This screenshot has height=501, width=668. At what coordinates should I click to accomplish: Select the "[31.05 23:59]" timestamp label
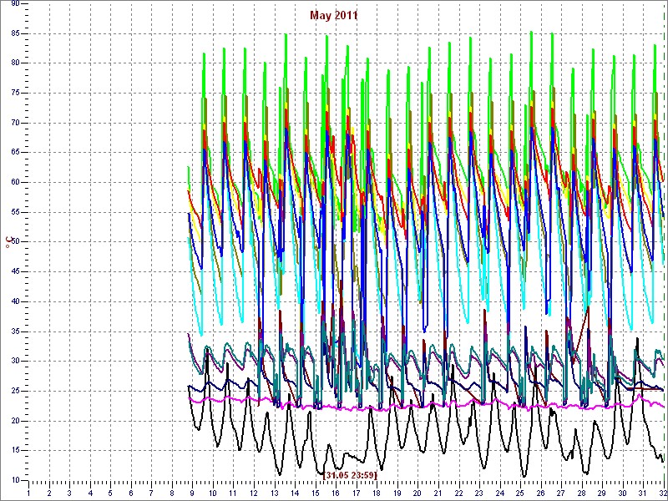click(x=350, y=474)
